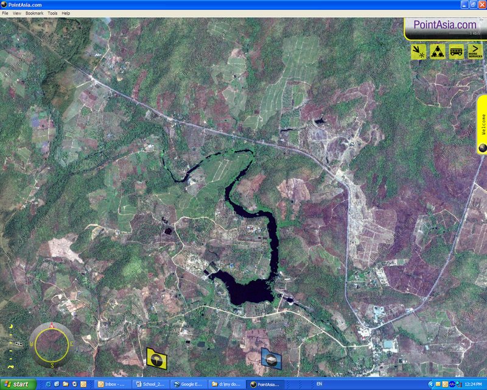Screen dimensions: 487x390
Task: Click the globe ball on Welcome tab
Action: coord(482,147)
